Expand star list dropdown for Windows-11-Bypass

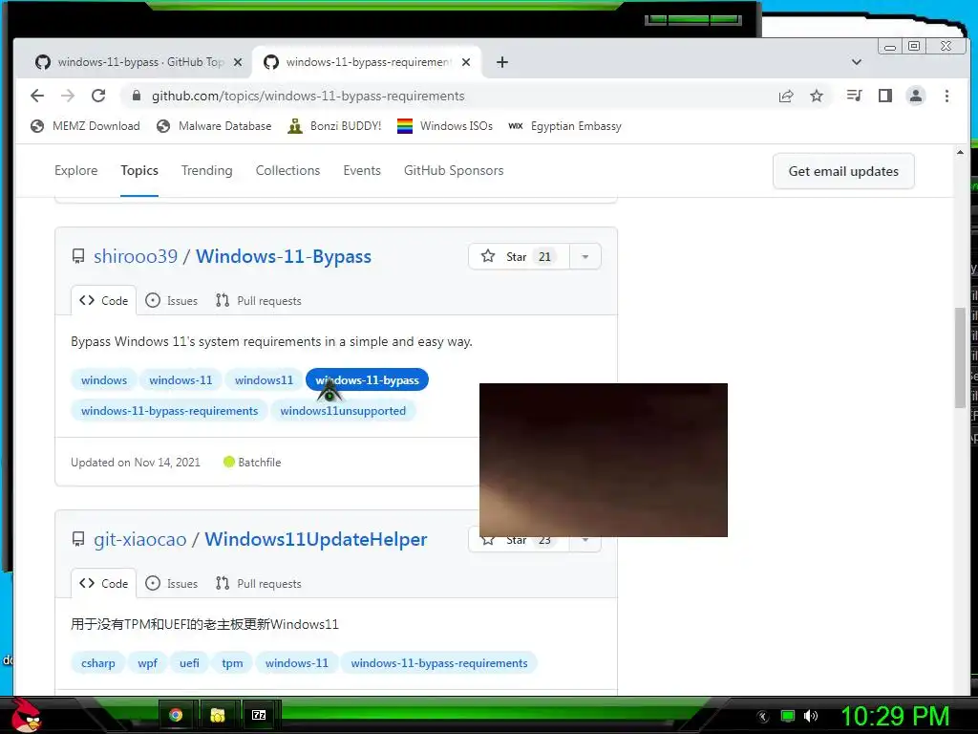(x=585, y=256)
